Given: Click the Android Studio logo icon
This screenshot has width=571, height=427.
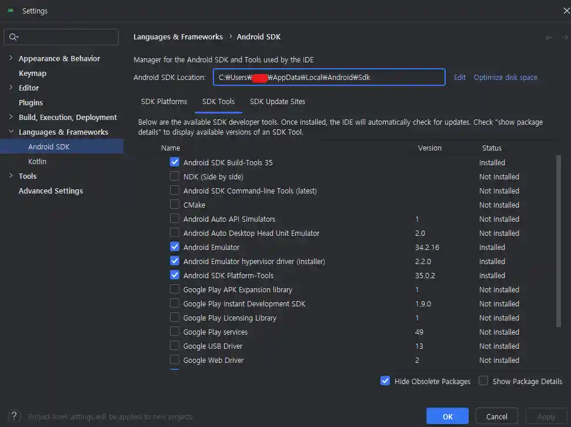Looking at the screenshot, I should click(11, 11).
